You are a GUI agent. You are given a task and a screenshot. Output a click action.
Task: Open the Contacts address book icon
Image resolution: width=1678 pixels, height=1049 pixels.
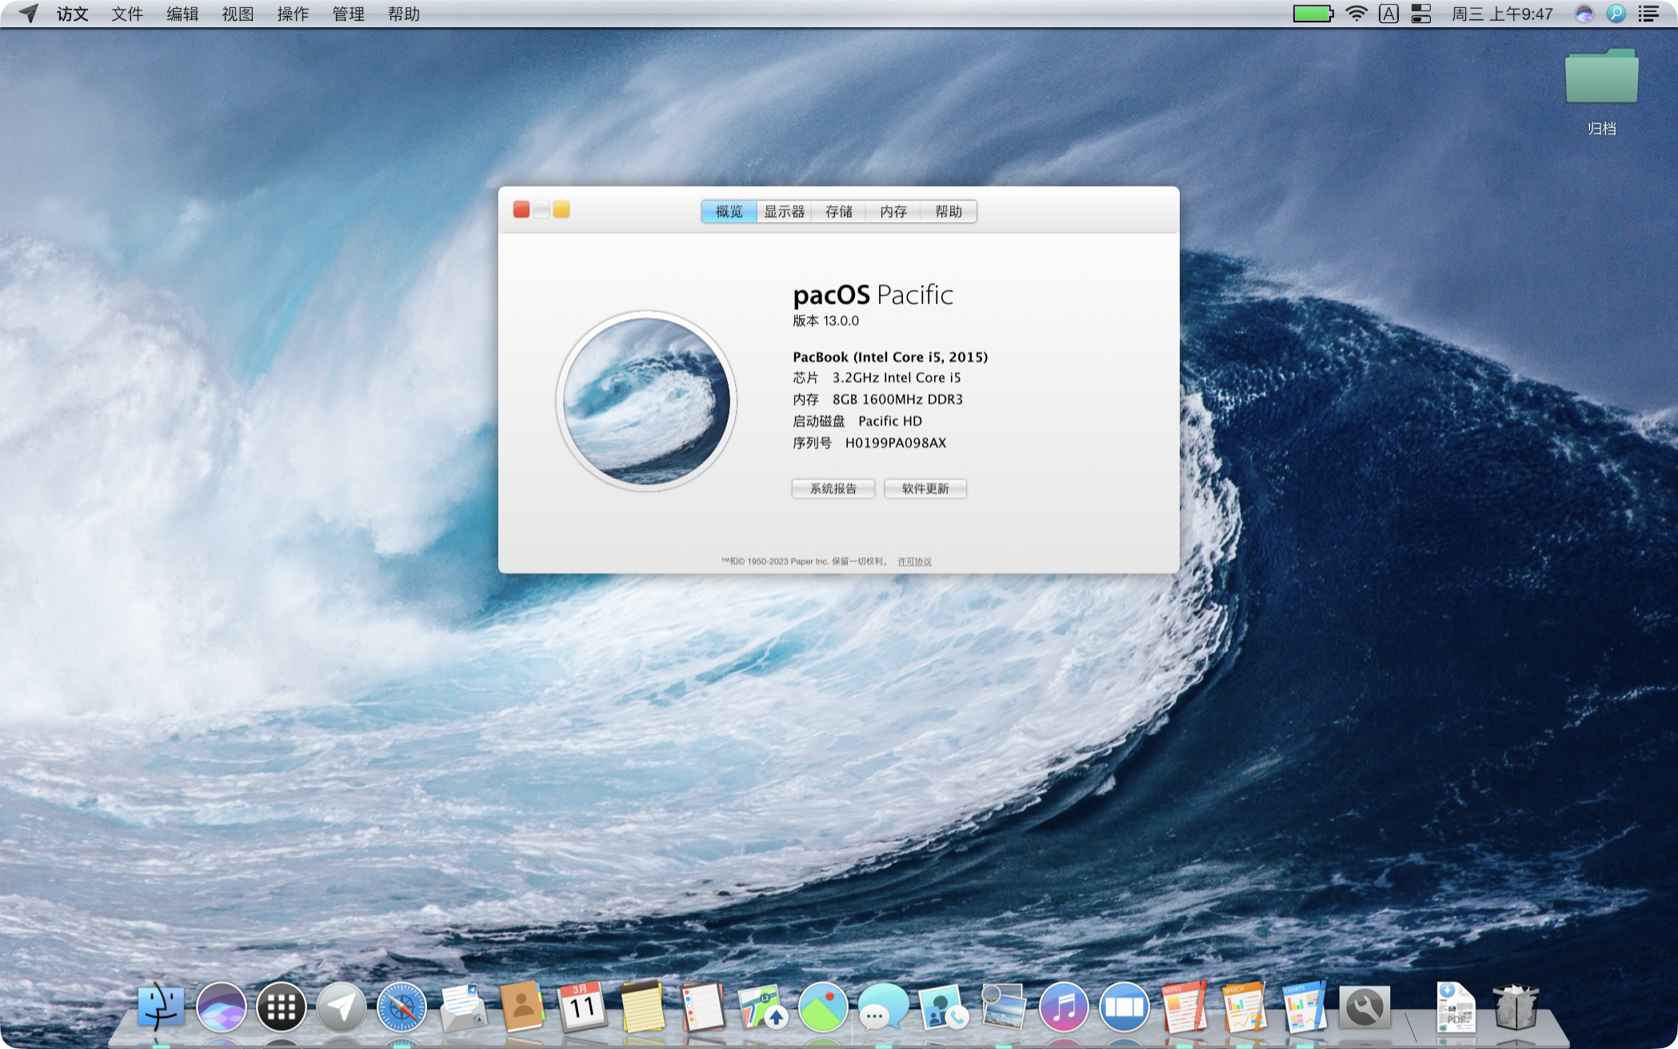coord(522,1007)
